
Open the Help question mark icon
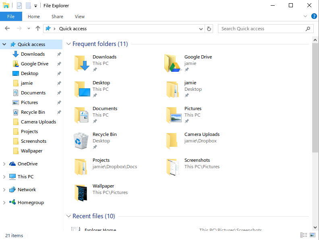tap(314, 16)
